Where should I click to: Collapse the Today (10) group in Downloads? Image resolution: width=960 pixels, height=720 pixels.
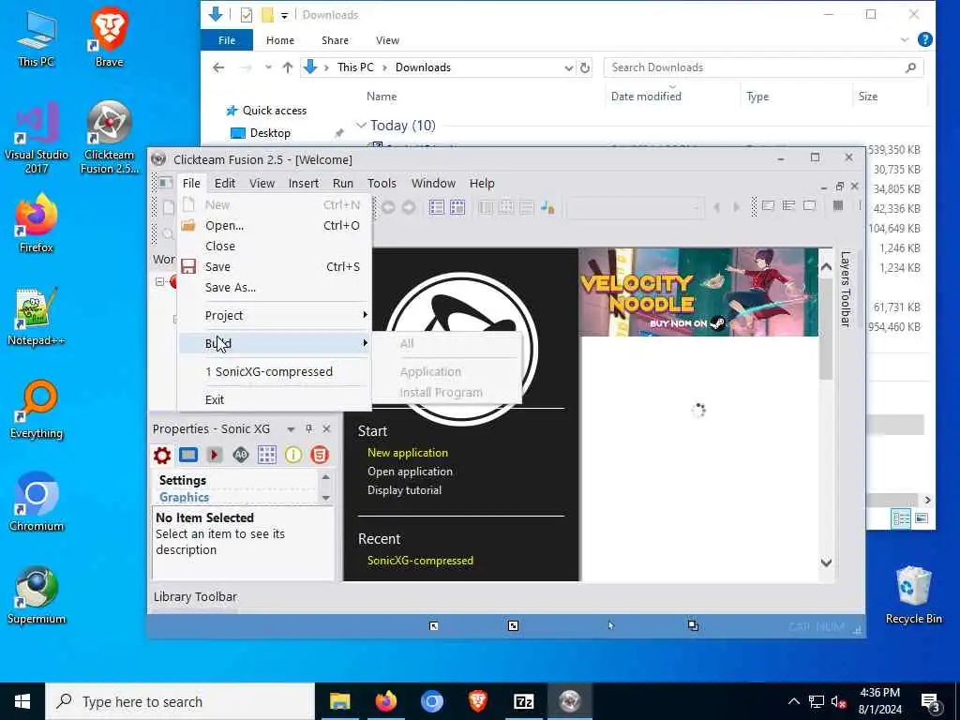[361, 126]
